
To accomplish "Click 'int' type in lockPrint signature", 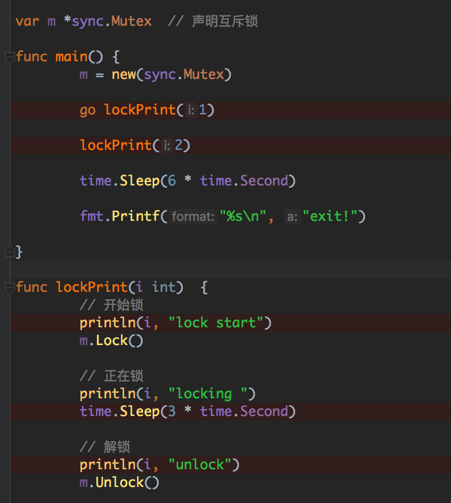I will tap(164, 287).
